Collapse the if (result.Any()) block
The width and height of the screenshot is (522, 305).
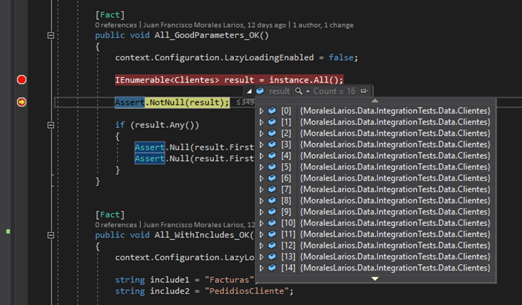(x=51, y=125)
